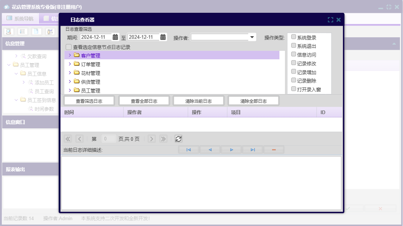Toggle 查看选定信息节点日志记录 checkbox
Image resolution: width=403 pixels, height=226 pixels.
[69, 47]
